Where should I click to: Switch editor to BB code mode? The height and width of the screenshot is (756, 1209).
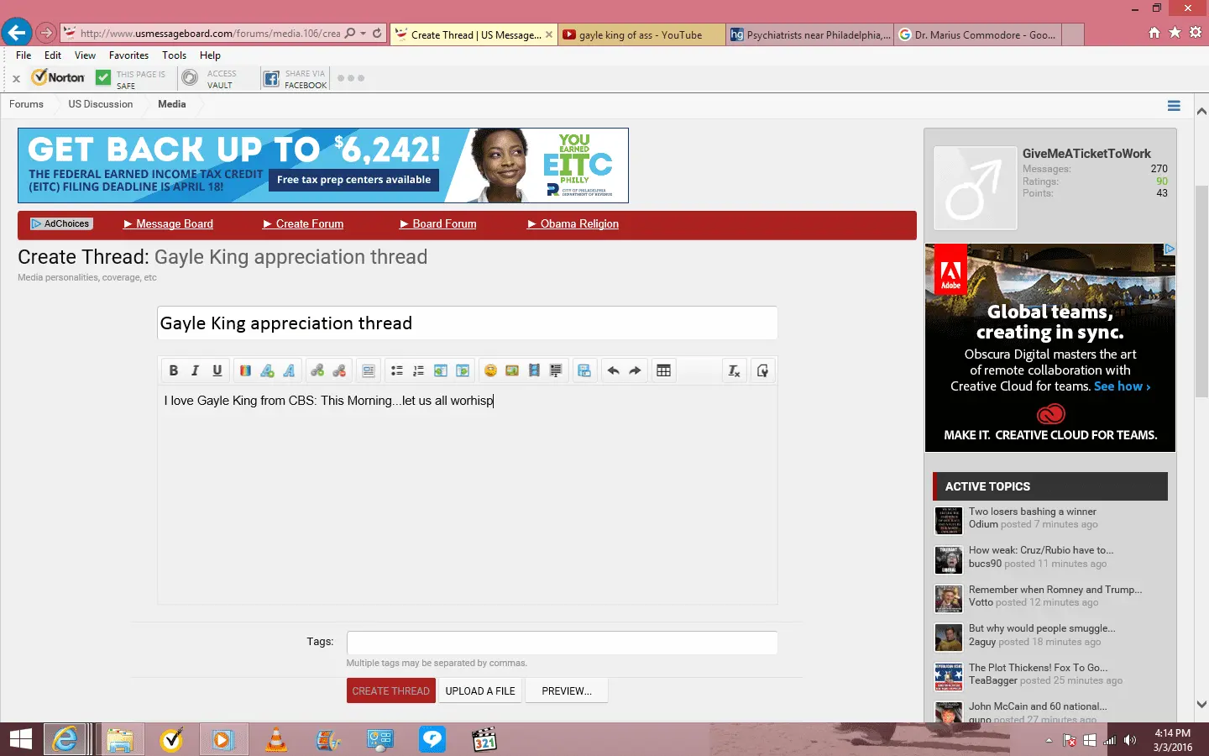762,370
